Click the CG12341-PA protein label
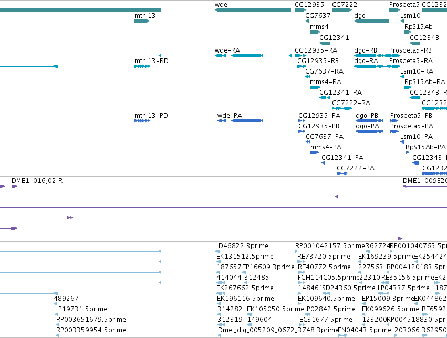The height and width of the screenshot is (338, 447). tap(342, 158)
